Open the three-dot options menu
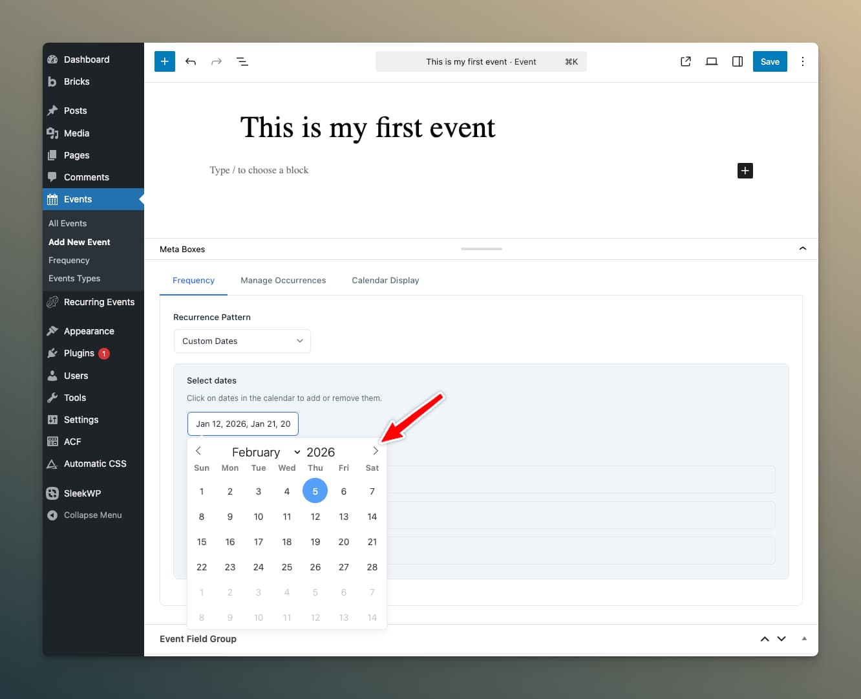 [803, 61]
